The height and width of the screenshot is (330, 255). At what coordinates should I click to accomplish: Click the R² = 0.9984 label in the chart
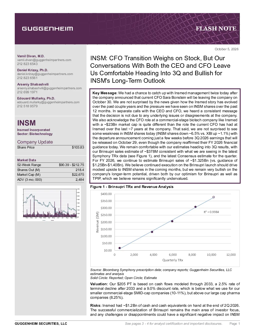click(x=211, y=212)
